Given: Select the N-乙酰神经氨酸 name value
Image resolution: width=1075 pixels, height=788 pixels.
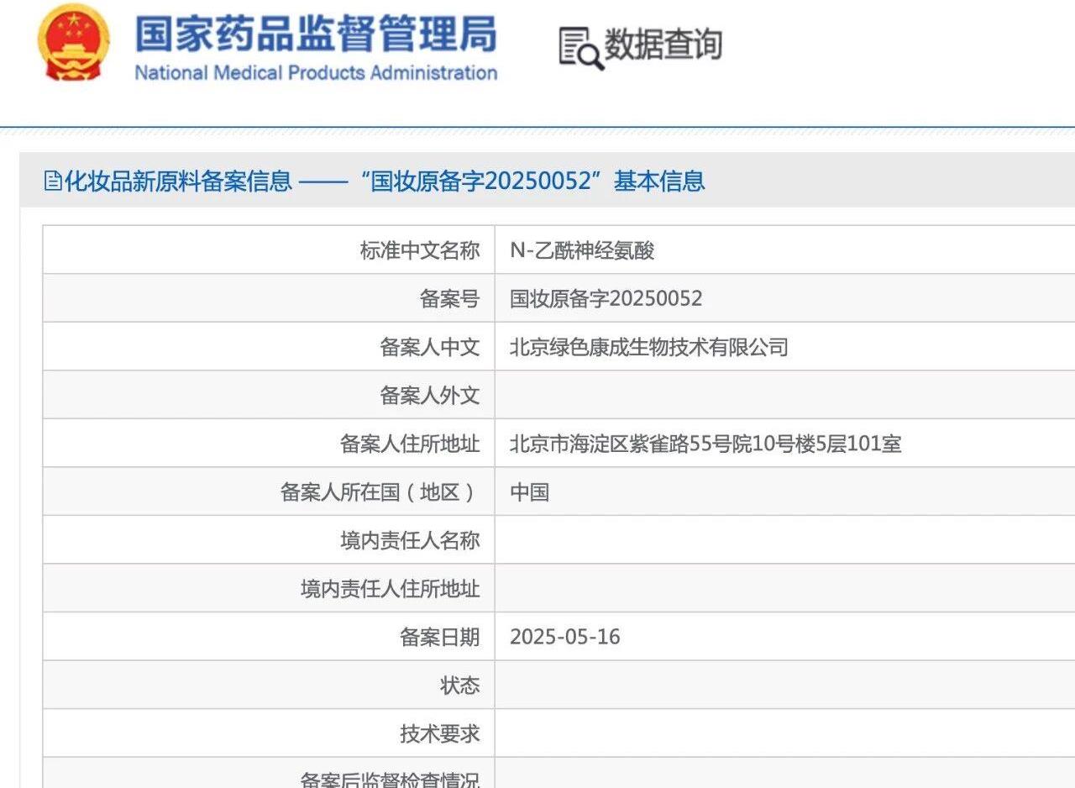Looking at the screenshot, I should [582, 250].
